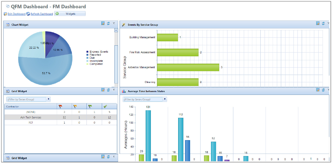
Task: Click the bar labeled 52
Action: [x=213, y=151]
